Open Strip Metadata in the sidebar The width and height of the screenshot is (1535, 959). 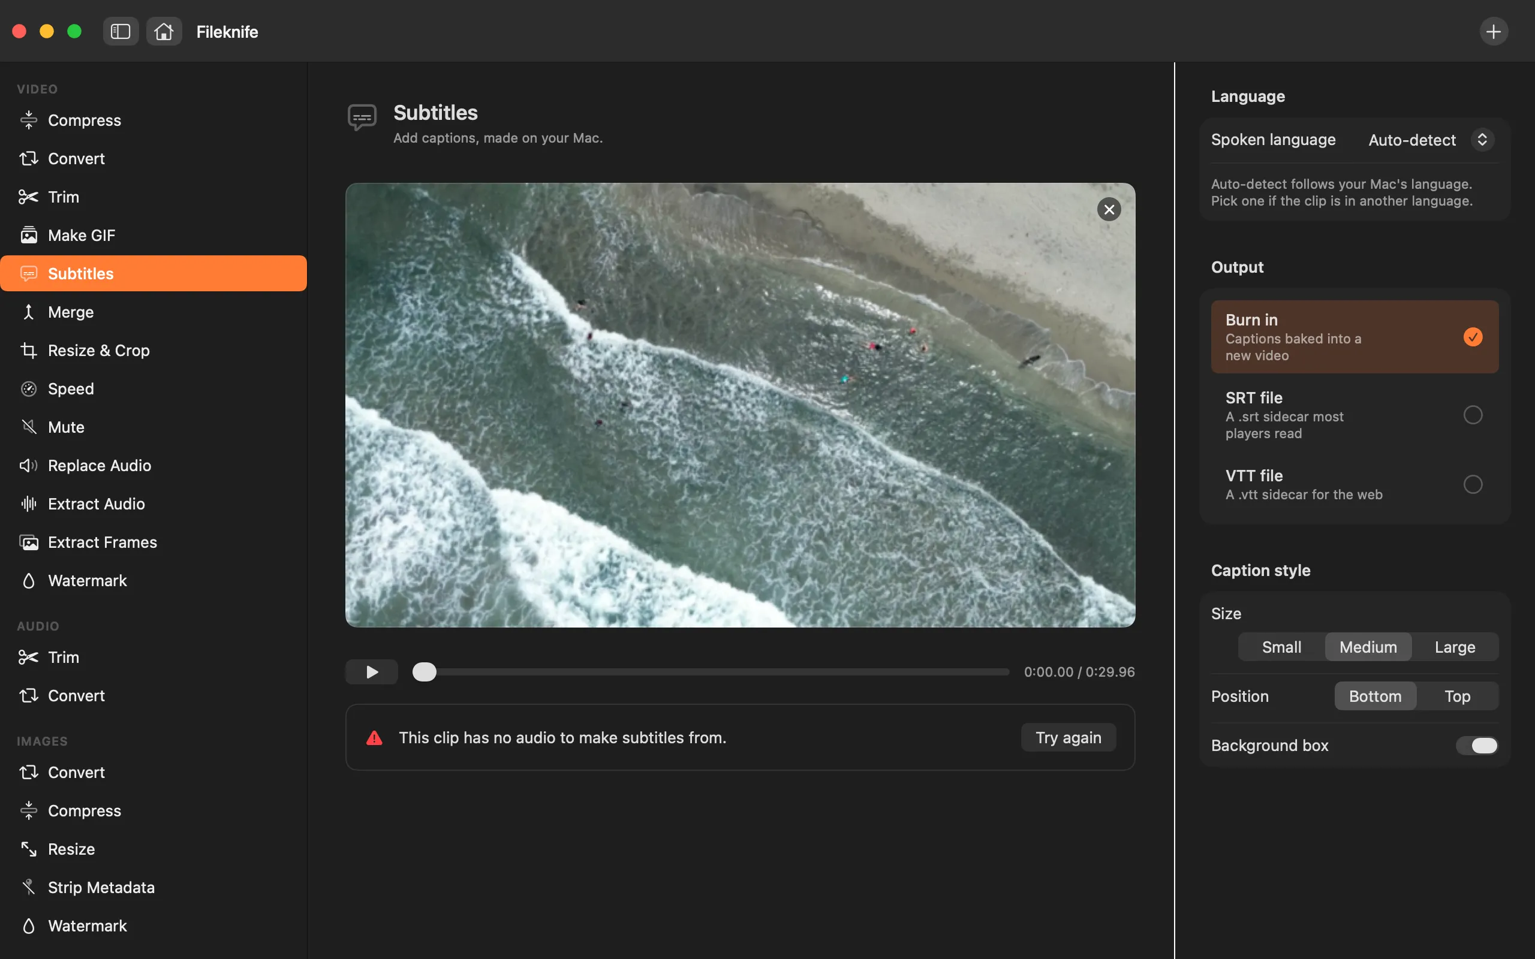point(153,887)
